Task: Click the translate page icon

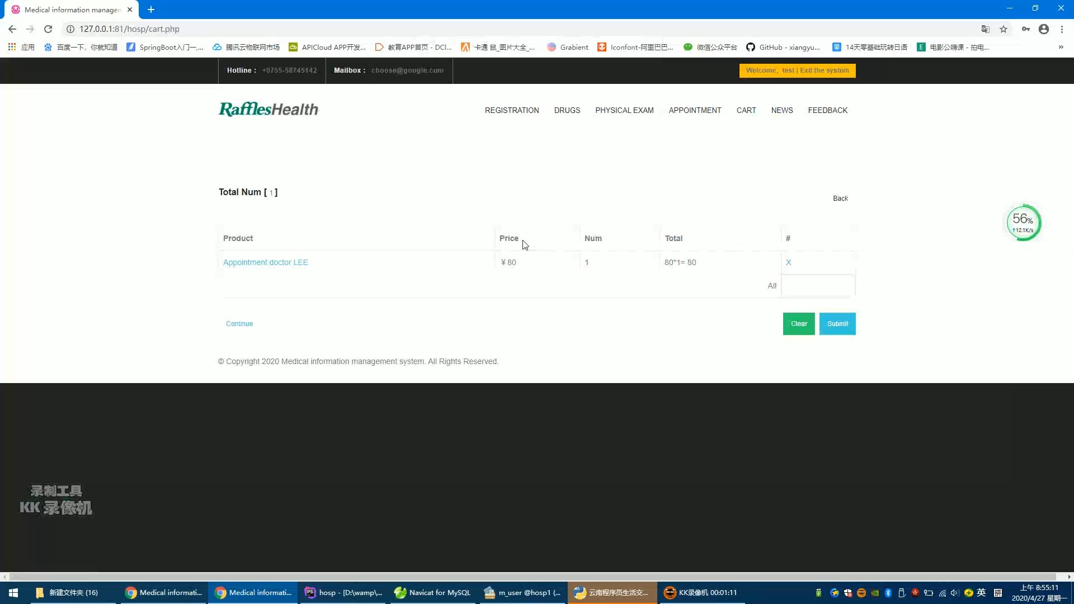Action: pyautogui.click(x=986, y=29)
